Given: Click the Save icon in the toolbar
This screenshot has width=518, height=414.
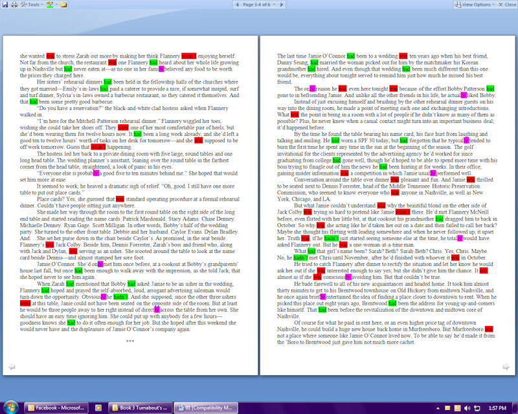Looking at the screenshot, I should [x=5, y=5].
